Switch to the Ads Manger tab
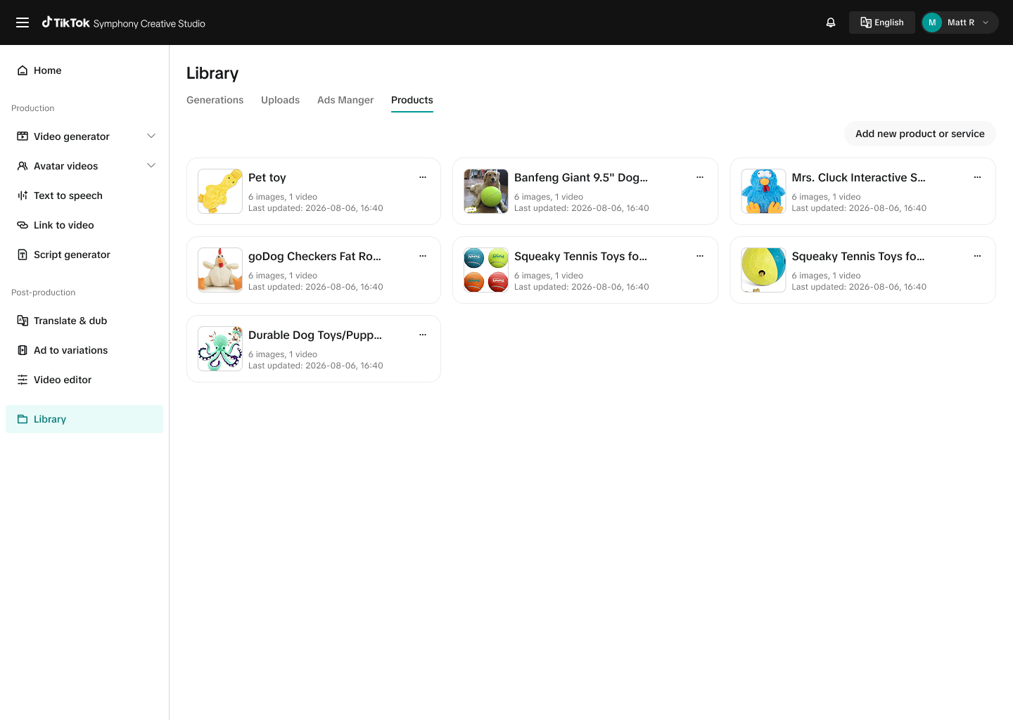Image resolution: width=1013 pixels, height=720 pixels. tap(345, 100)
